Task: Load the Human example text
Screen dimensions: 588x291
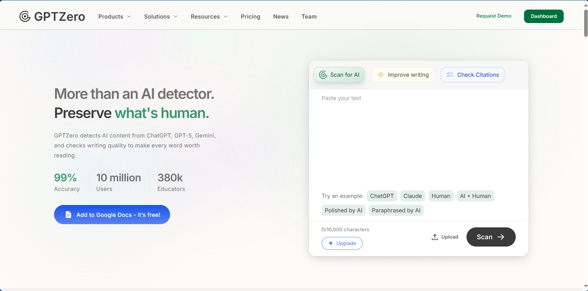Action: click(x=441, y=196)
